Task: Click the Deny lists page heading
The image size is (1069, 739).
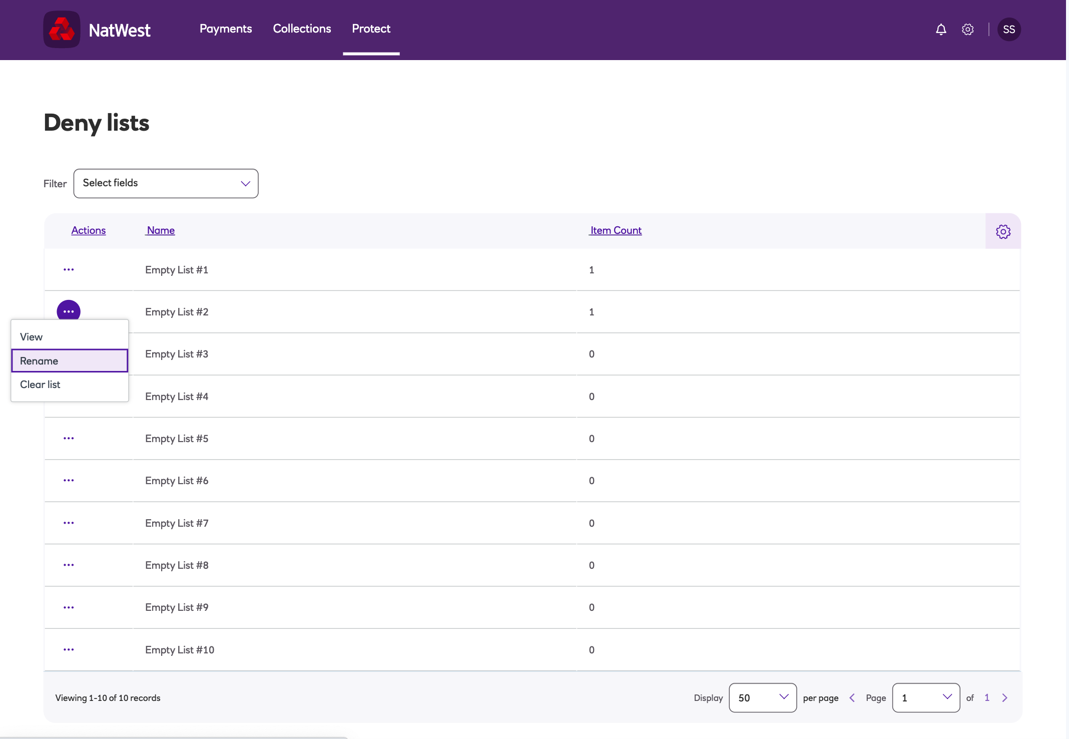Action: click(97, 123)
